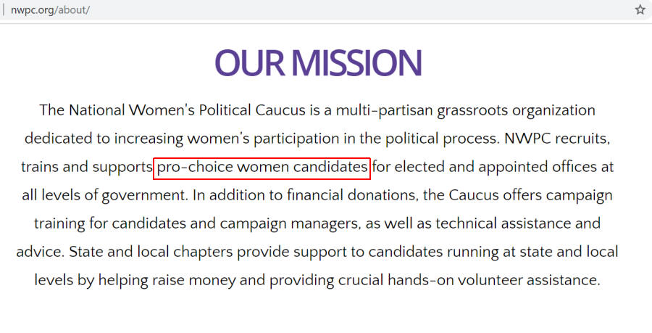652x333 pixels.
Task: Click the text NWPC recruits
Action: tap(557, 139)
